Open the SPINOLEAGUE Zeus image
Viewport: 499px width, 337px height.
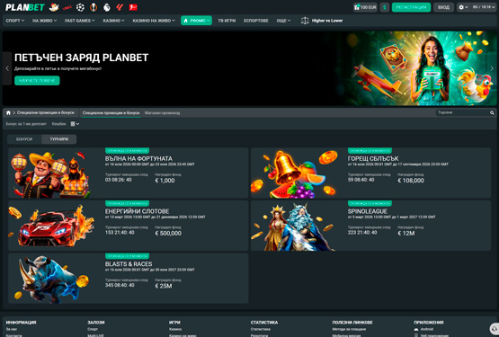(x=294, y=226)
